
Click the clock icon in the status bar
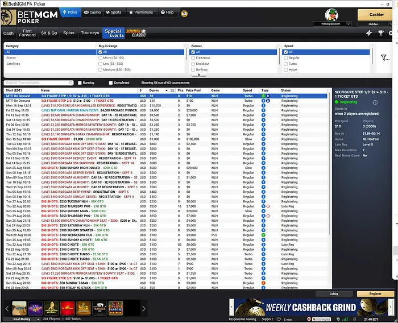pyautogui.click(x=279, y=319)
